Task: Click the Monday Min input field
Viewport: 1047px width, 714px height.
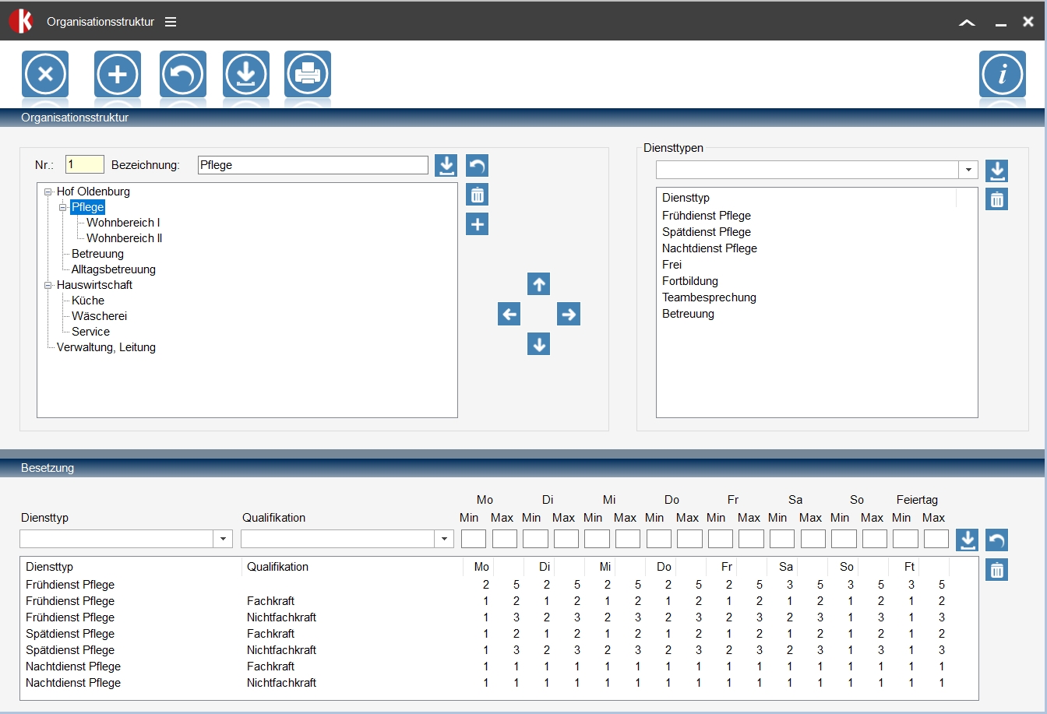Action: click(x=474, y=539)
